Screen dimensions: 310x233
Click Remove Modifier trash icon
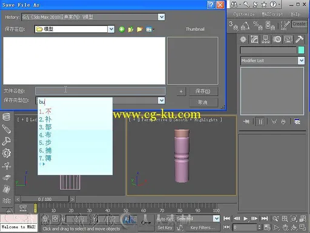click(283, 121)
